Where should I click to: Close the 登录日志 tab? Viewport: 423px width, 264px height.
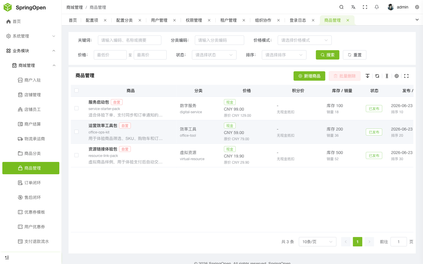pyautogui.click(x=313, y=20)
